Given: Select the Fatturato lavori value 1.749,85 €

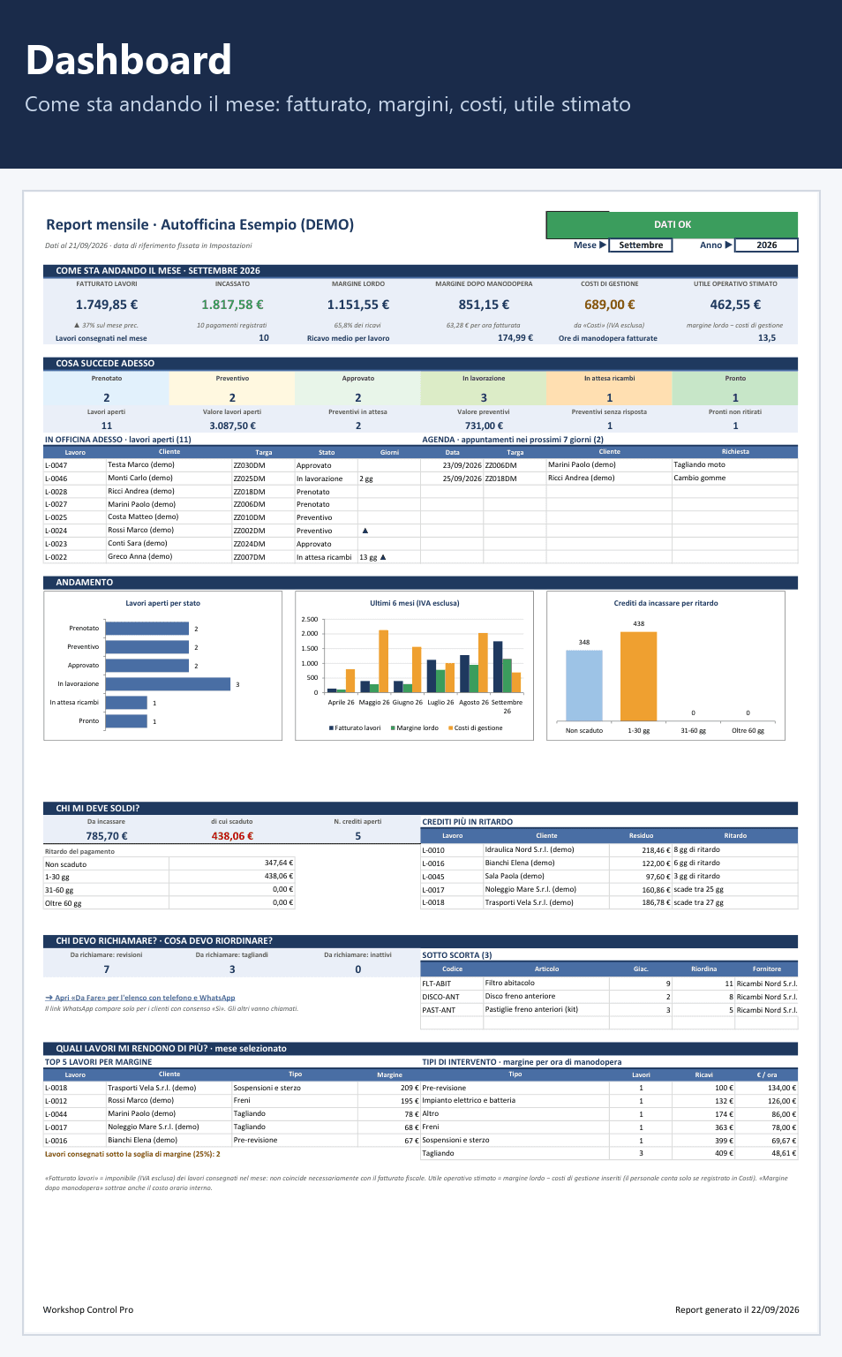Looking at the screenshot, I should pyautogui.click(x=107, y=305).
